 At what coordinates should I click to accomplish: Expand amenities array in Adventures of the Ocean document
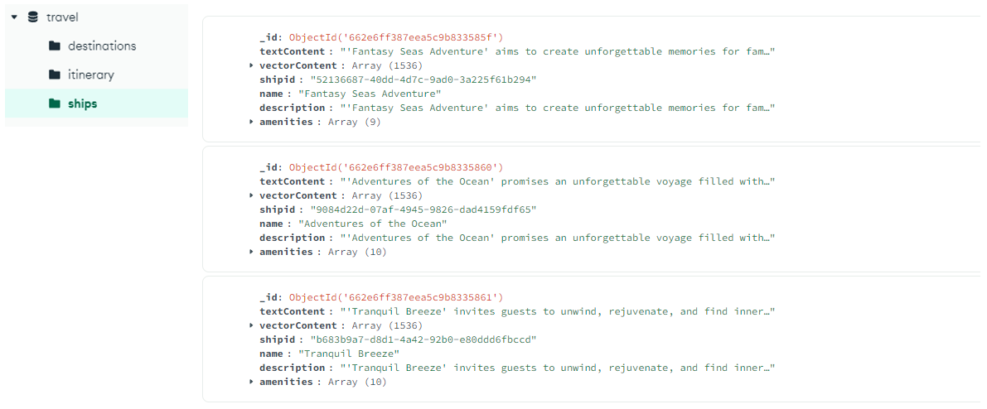[x=252, y=253]
